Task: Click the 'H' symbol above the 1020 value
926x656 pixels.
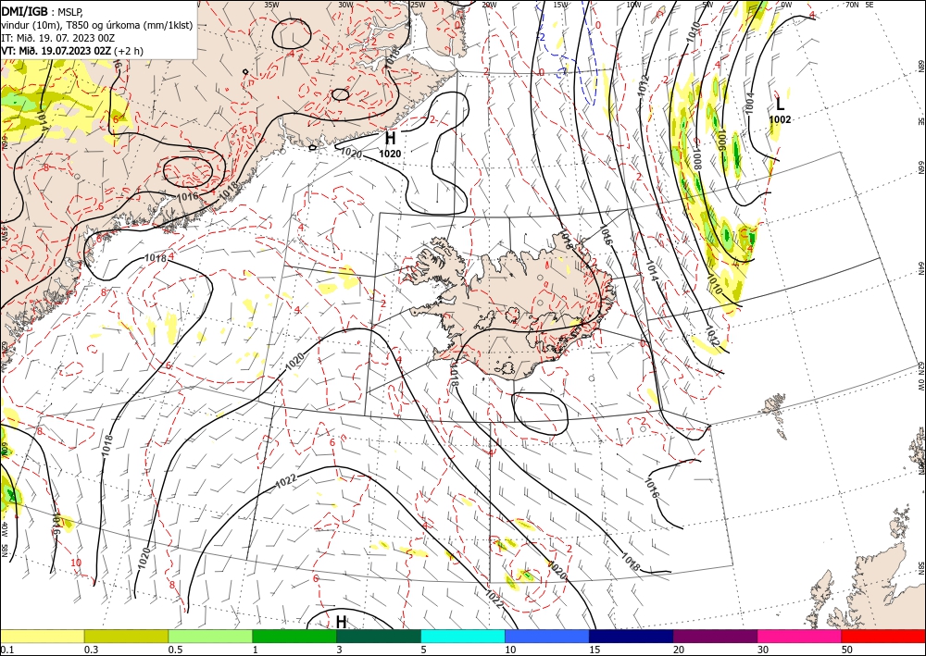Action: (390, 139)
